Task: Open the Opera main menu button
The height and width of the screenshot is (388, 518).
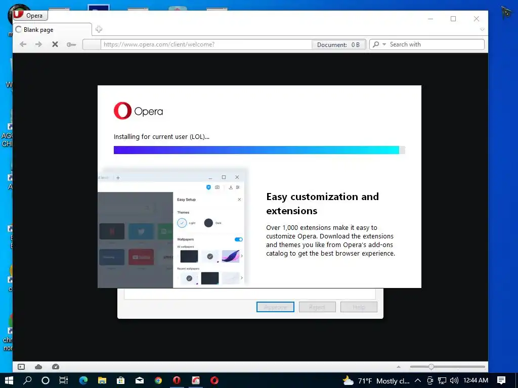Action: [30, 16]
